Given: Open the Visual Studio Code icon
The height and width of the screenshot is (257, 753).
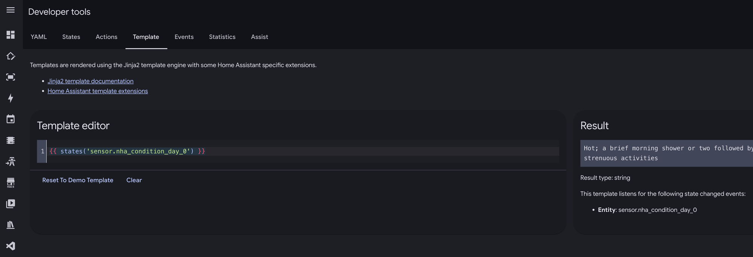Looking at the screenshot, I should [11, 246].
